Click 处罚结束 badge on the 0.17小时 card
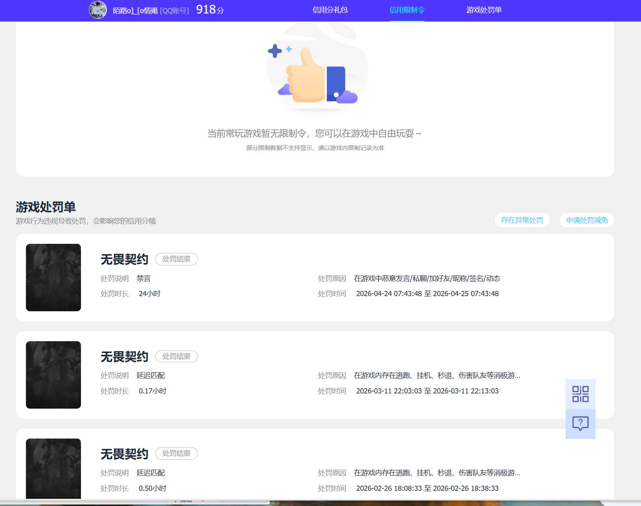 click(176, 356)
